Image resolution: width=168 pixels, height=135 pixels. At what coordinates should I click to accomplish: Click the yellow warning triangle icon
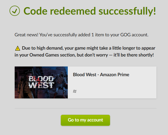click(x=17, y=48)
